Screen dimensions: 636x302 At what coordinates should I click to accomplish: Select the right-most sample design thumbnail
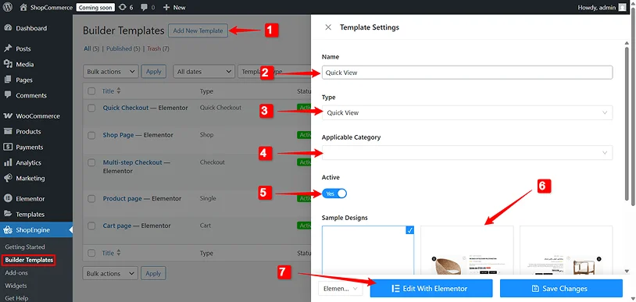[566, 250]
